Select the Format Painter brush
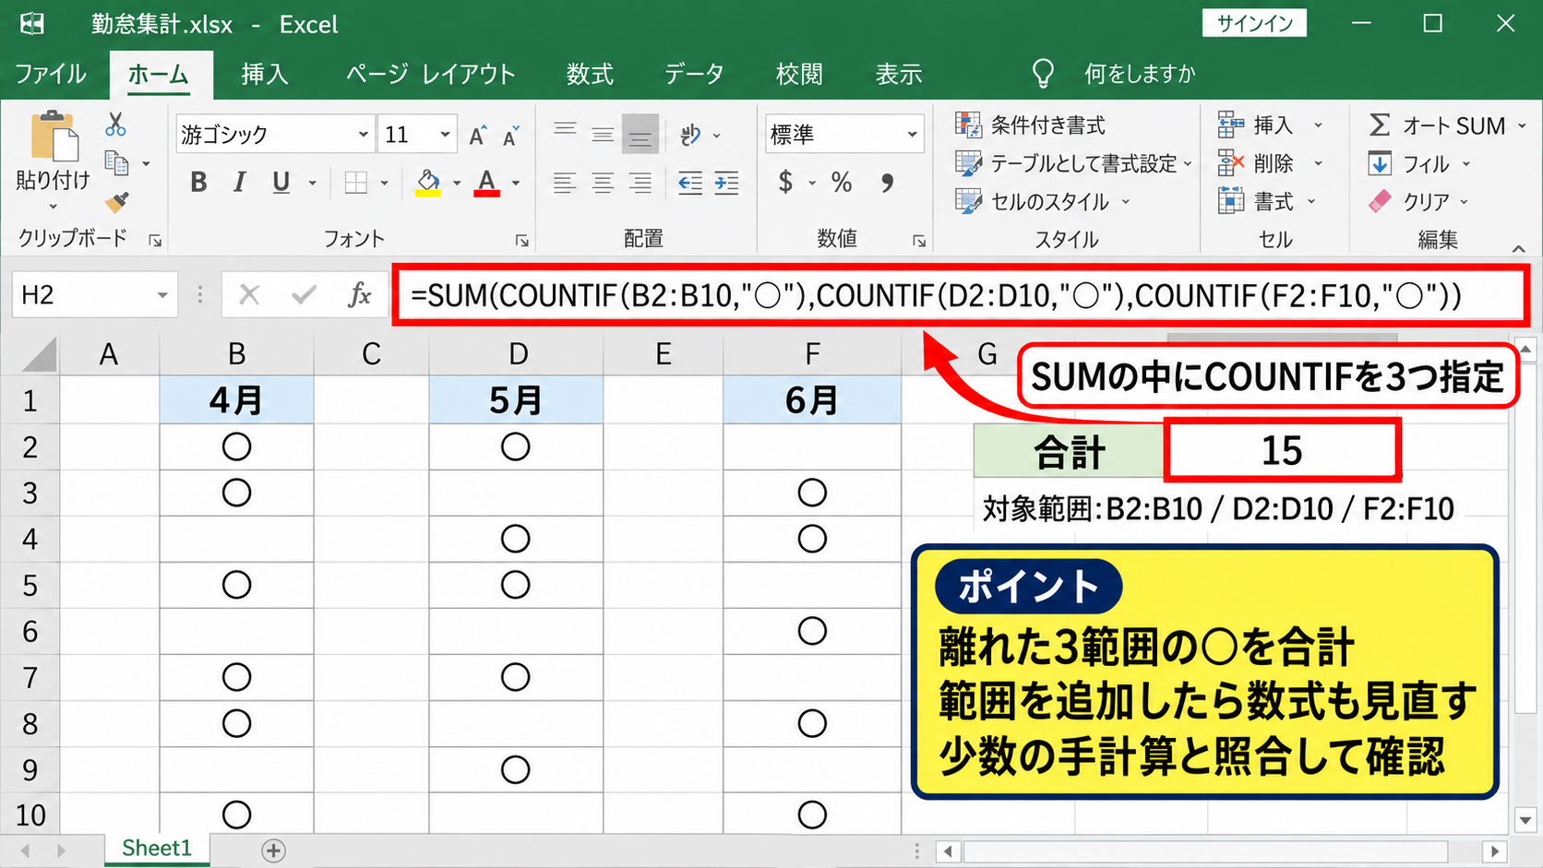 click(117, 201)
